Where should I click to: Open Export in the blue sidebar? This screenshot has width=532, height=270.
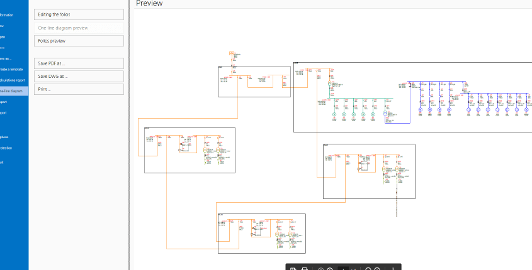coord(3,102)
